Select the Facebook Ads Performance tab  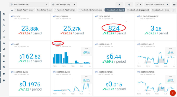click(91, 10)
